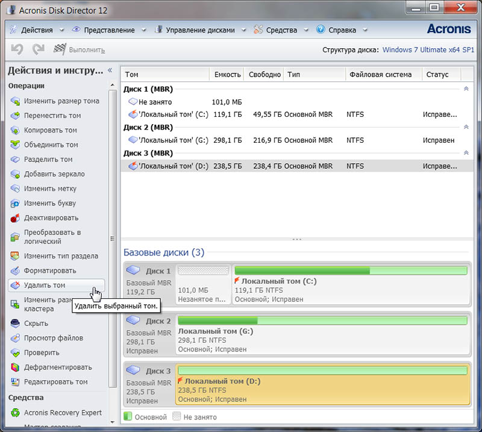This screenshot has width=482, height=432.
Task: Click the Resize volume icon (Изменить размер тома)
Action: [x=15, y=101]
